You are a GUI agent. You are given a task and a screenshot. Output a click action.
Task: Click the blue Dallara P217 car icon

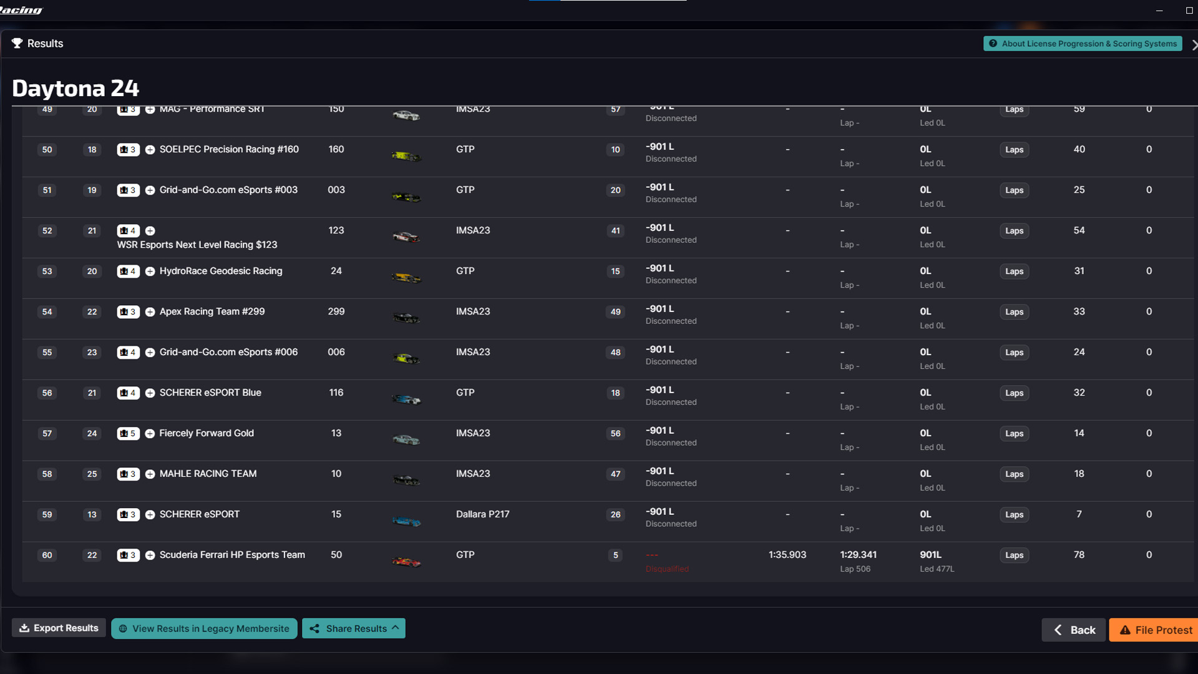click(406, 521)
